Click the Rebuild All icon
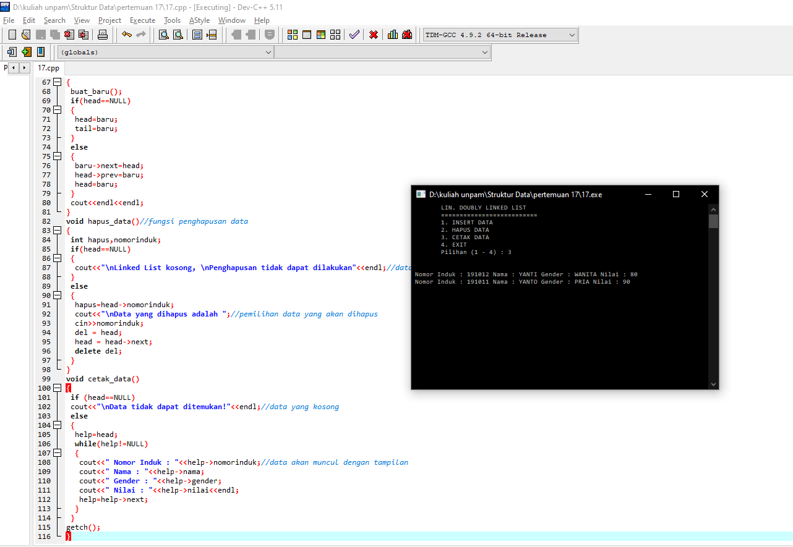 coord(335,35)
